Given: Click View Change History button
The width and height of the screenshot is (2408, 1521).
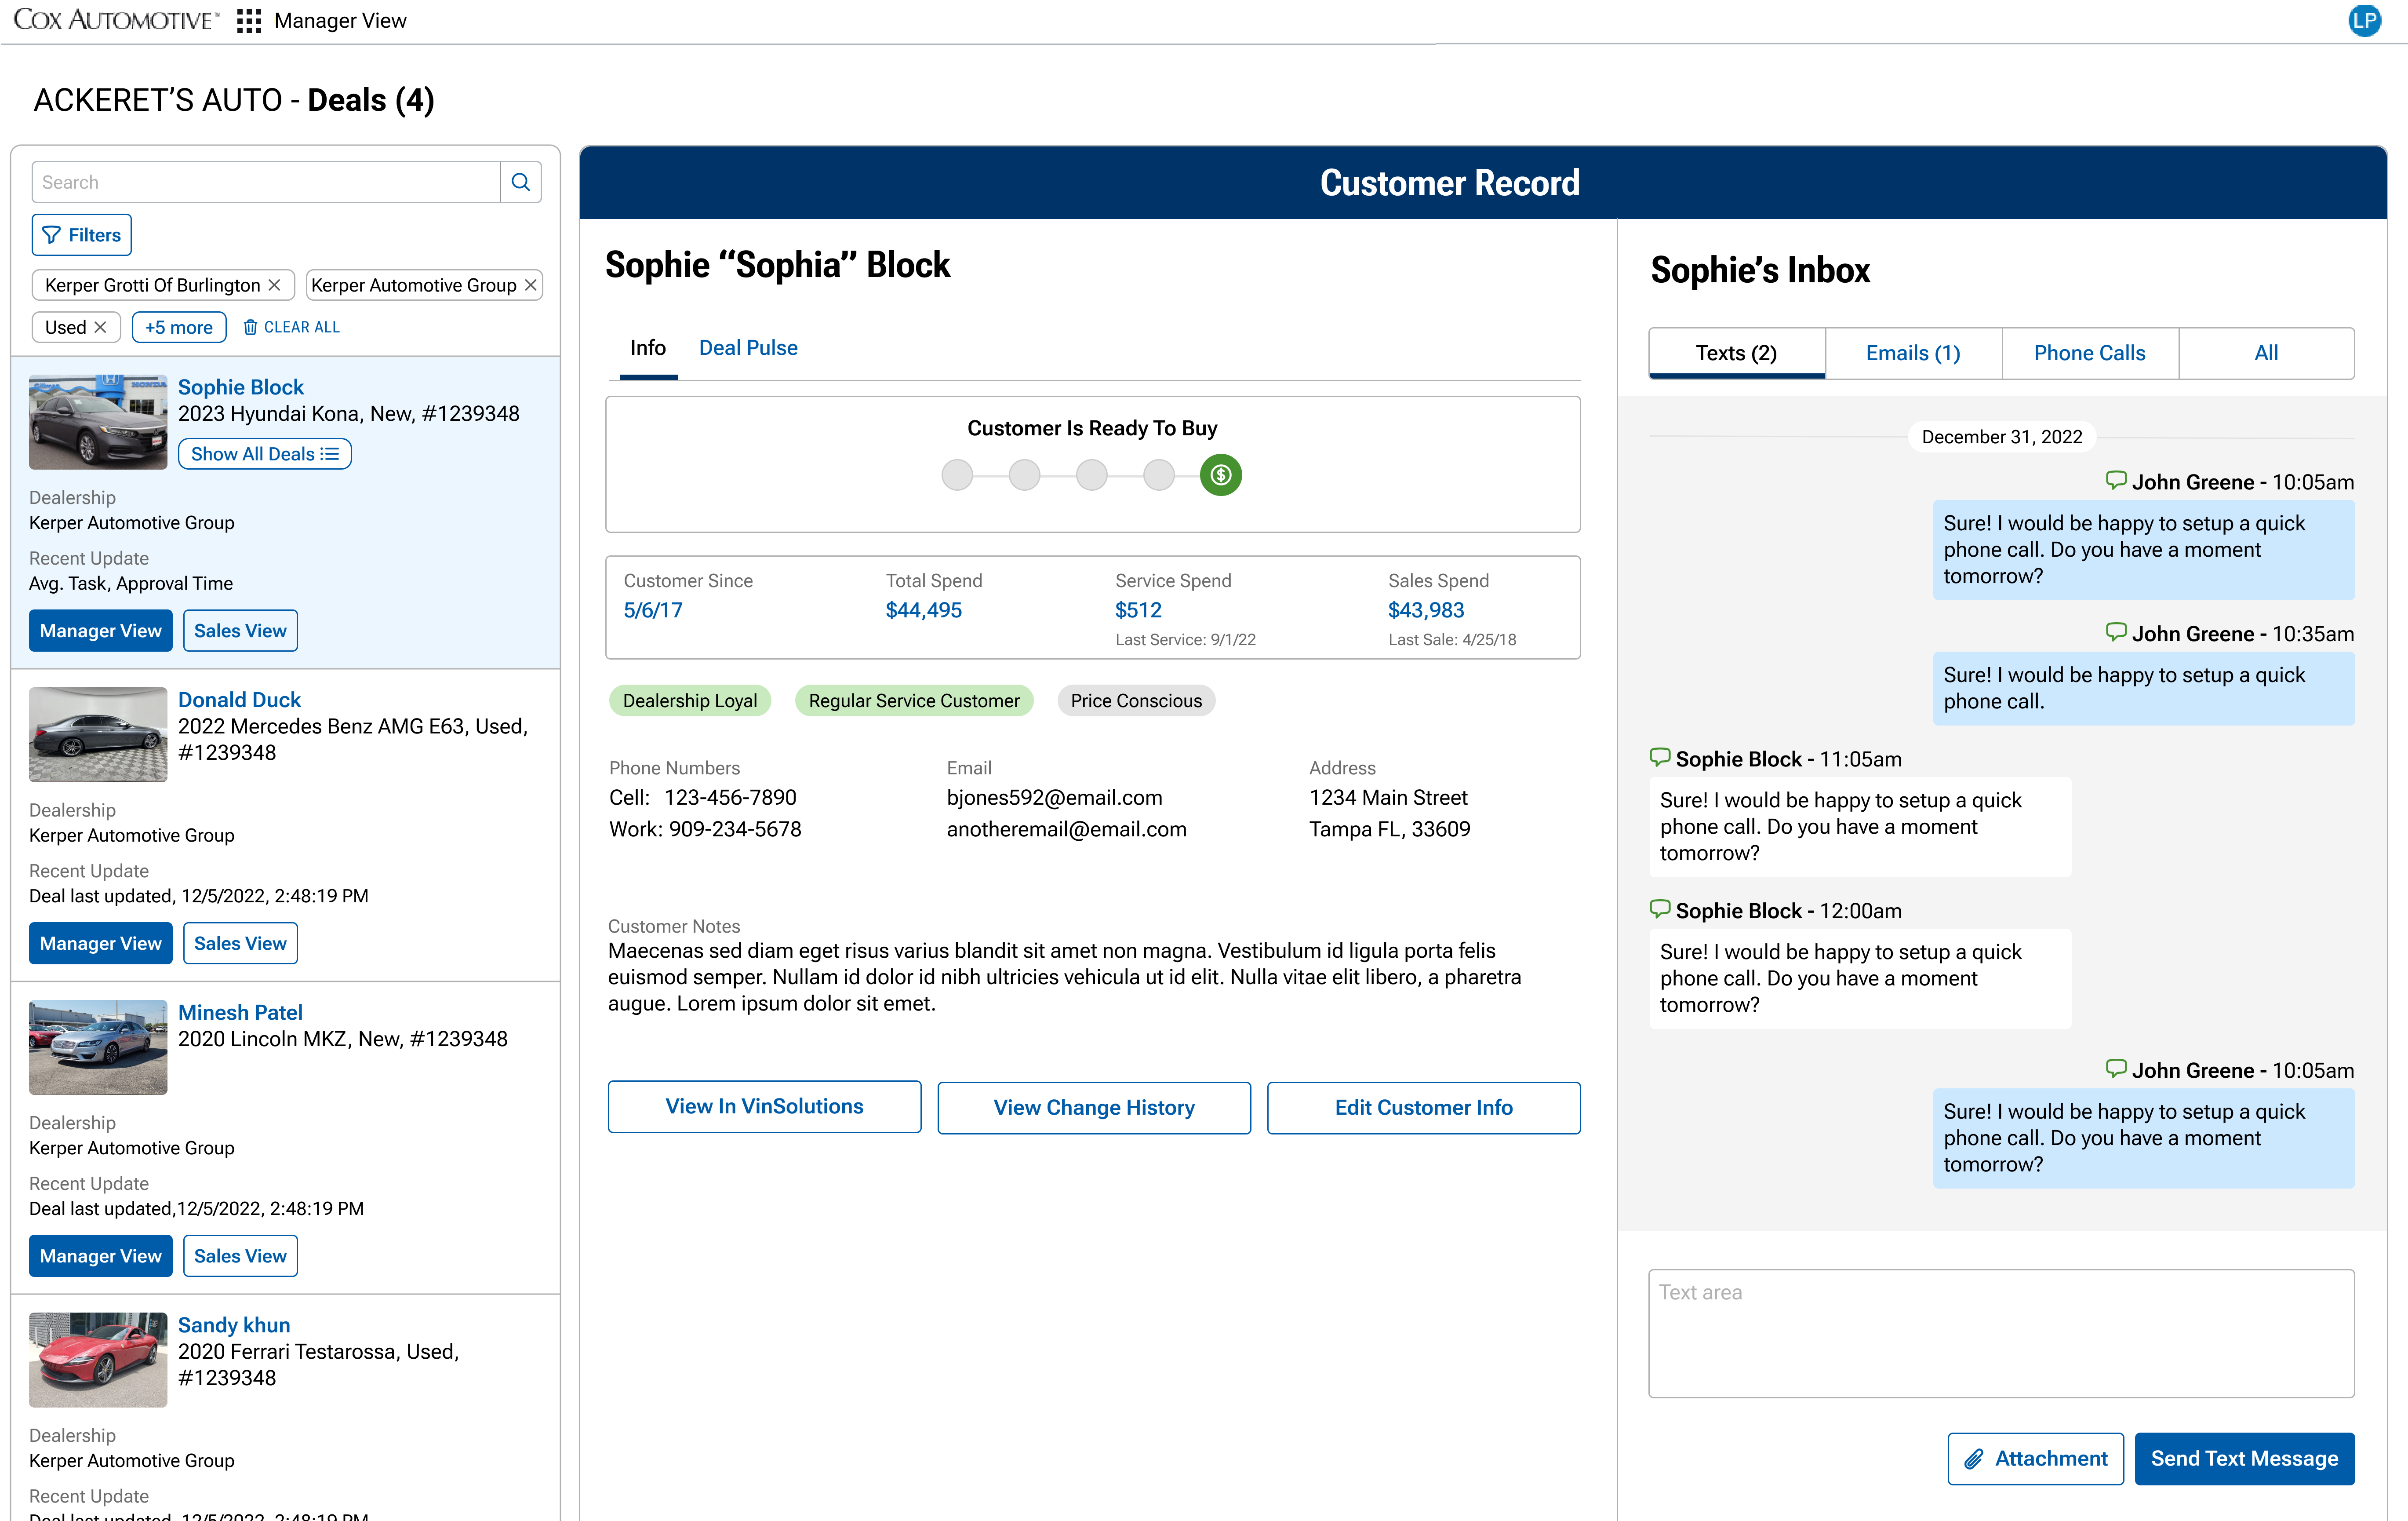Looking at the screenshot, I should [x=1094, y=1108].
